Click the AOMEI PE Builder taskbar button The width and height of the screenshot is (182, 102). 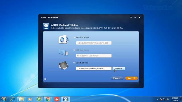(x=65, y=99)
